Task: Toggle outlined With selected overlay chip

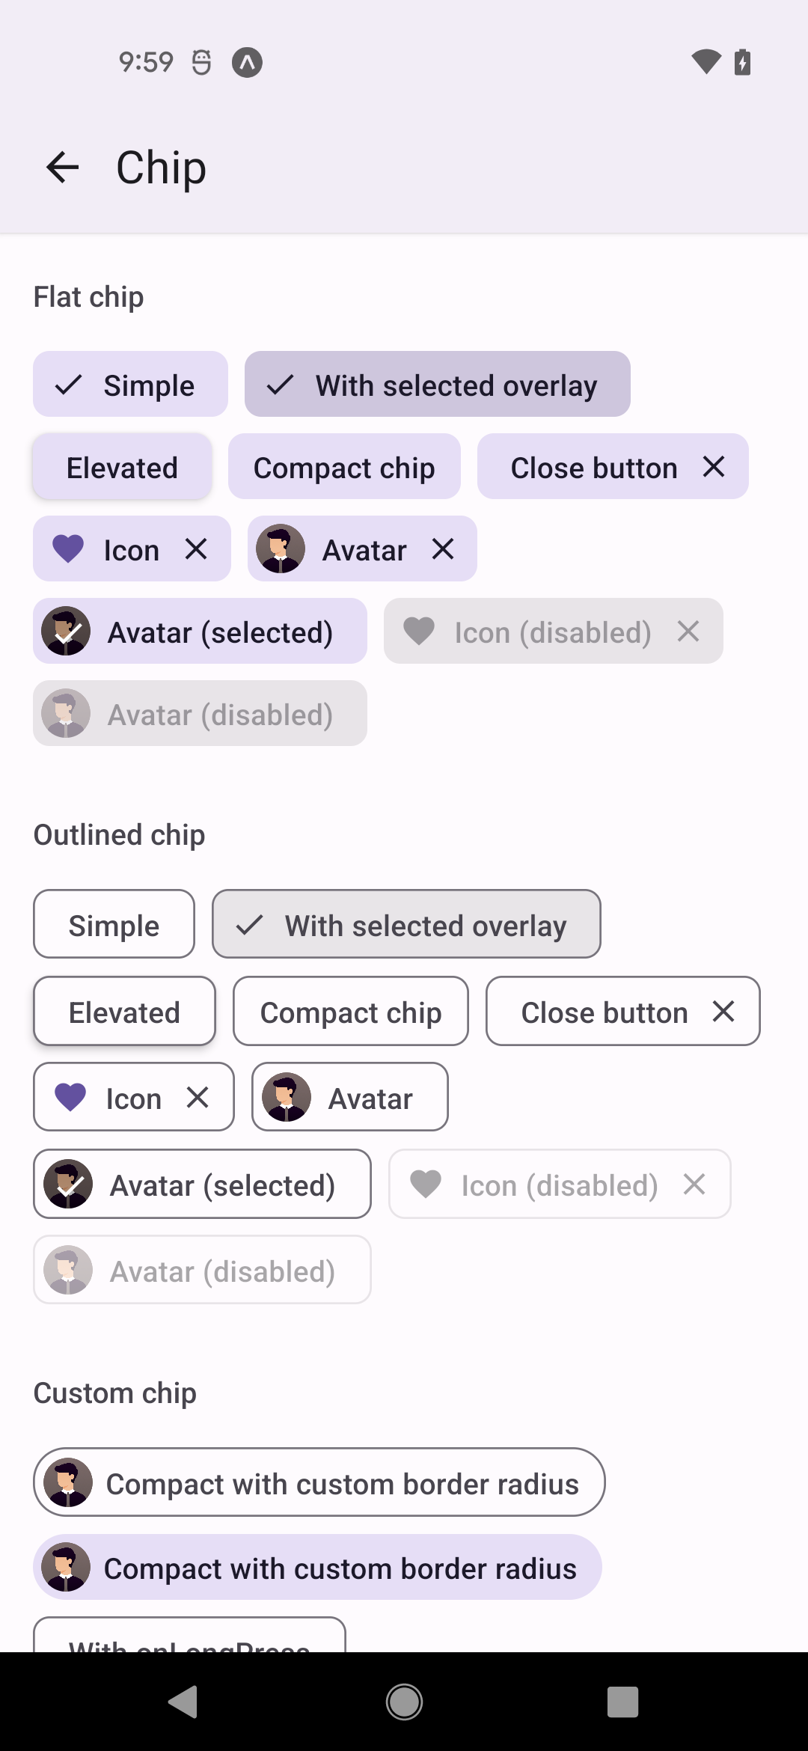Action: click(x=406, y=925)
